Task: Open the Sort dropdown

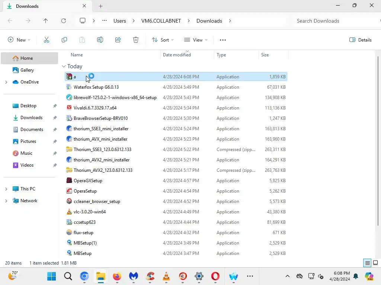Action: [x=163, y=40]
